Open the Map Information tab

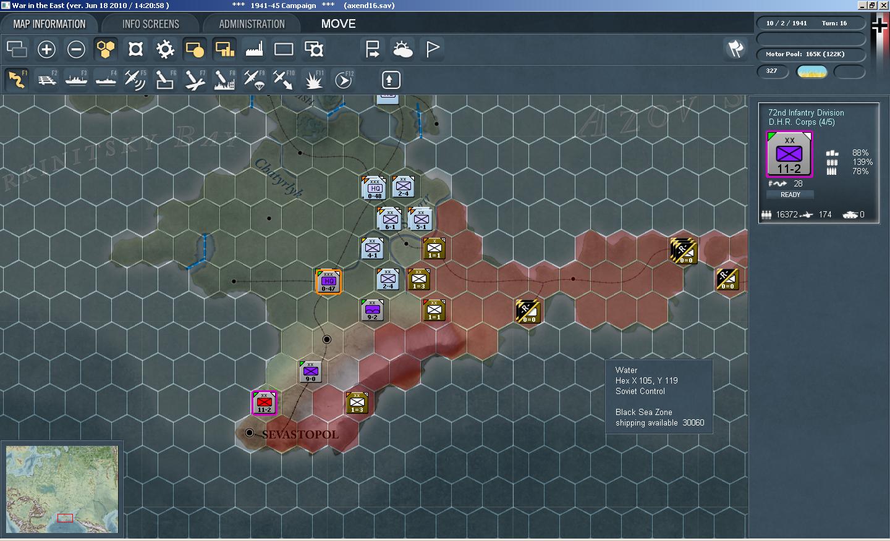coord(49,24)
